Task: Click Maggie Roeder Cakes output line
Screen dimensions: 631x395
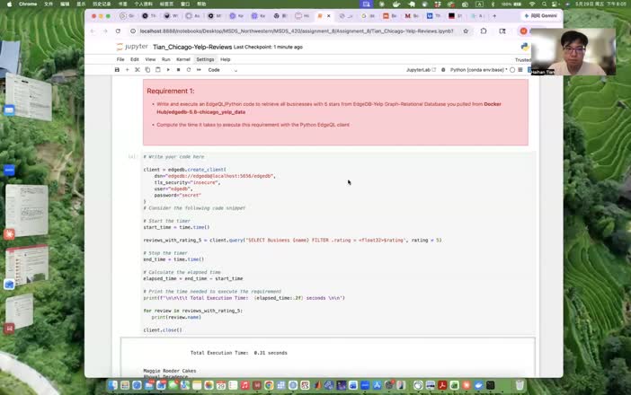Action: coord(169,371)
